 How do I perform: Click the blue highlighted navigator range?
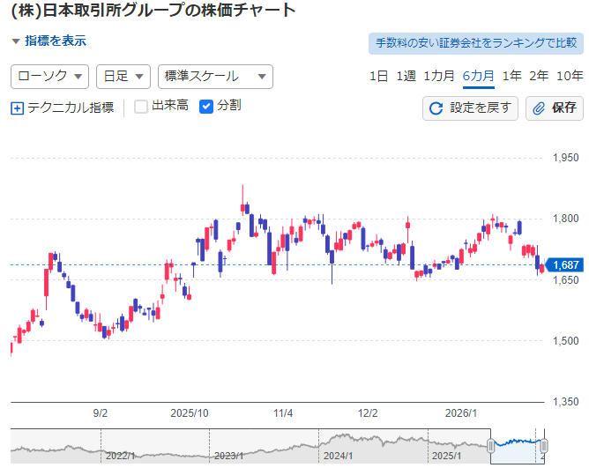(x=517, y=446)
